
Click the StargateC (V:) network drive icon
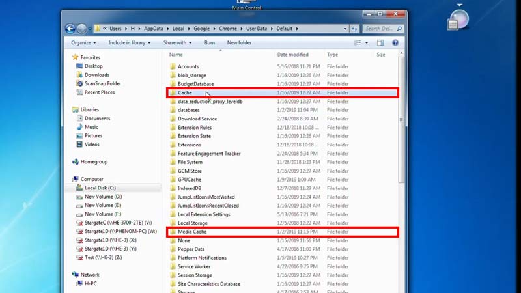[79, 223]
